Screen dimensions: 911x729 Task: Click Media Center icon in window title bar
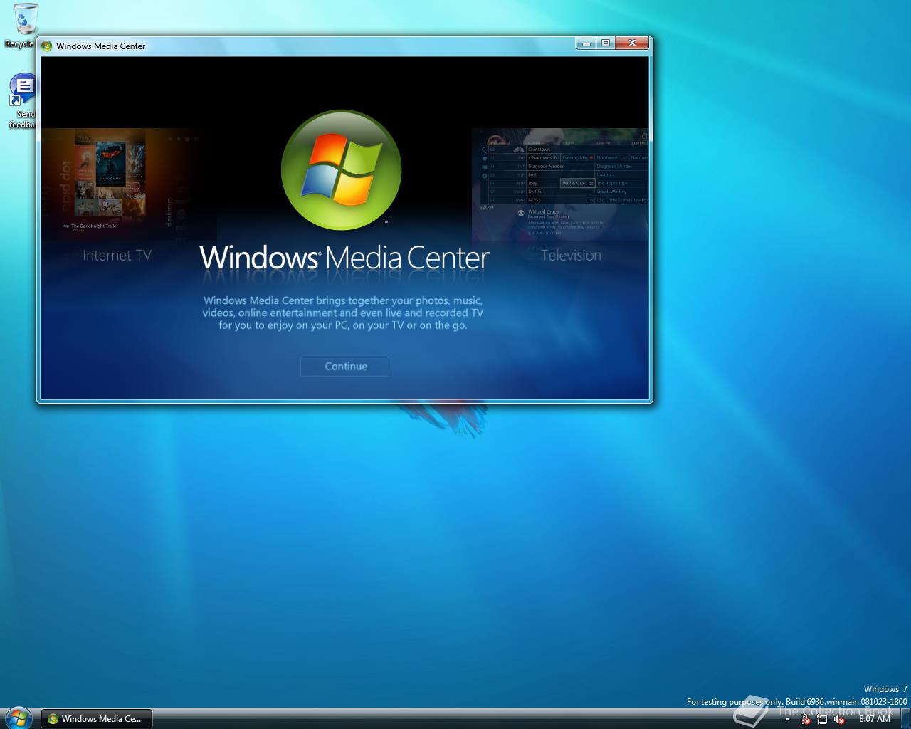pos(47,46)
